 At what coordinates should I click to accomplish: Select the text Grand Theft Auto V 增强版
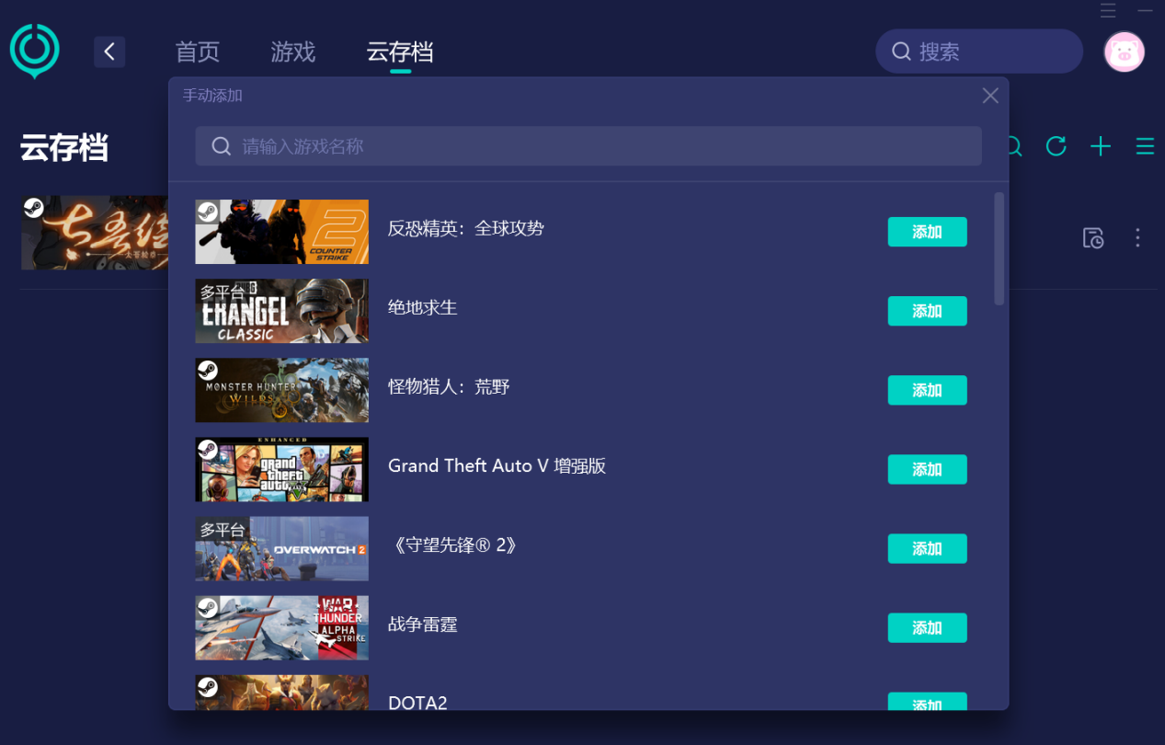(497, 465)
